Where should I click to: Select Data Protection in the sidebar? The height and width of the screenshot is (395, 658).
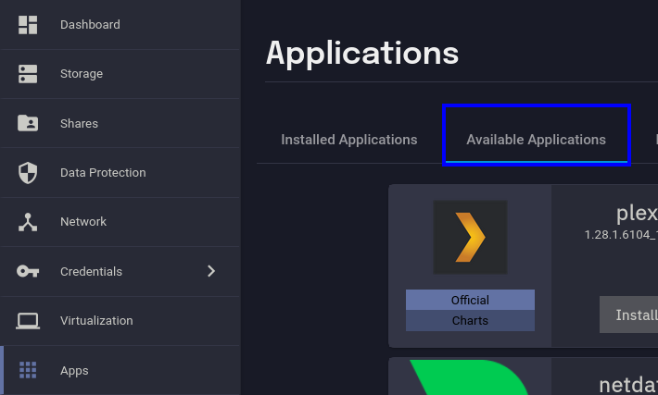(120, 173)
